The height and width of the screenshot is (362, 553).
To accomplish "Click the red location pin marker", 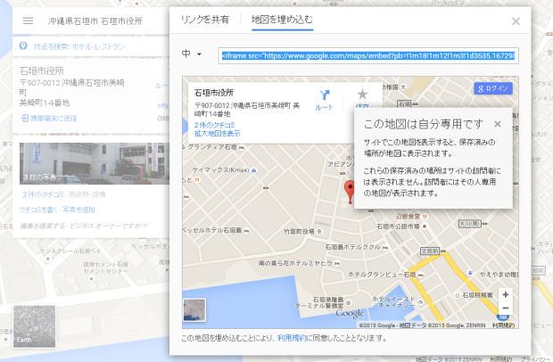I will tap(350, 189).
